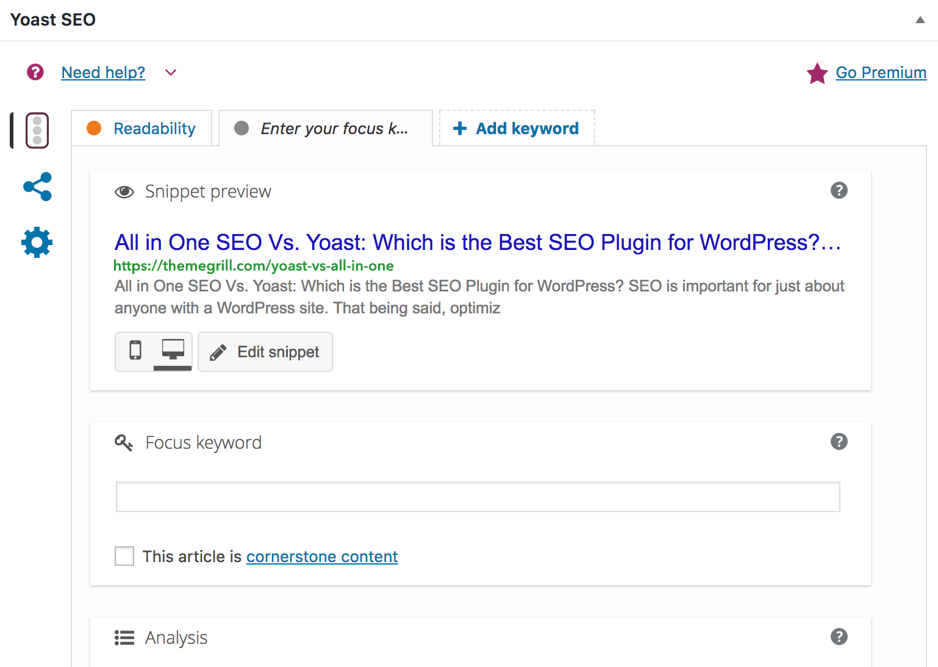Click the snippet meta description text
This screenshot has width=938, height=667.
pos(479,297)
